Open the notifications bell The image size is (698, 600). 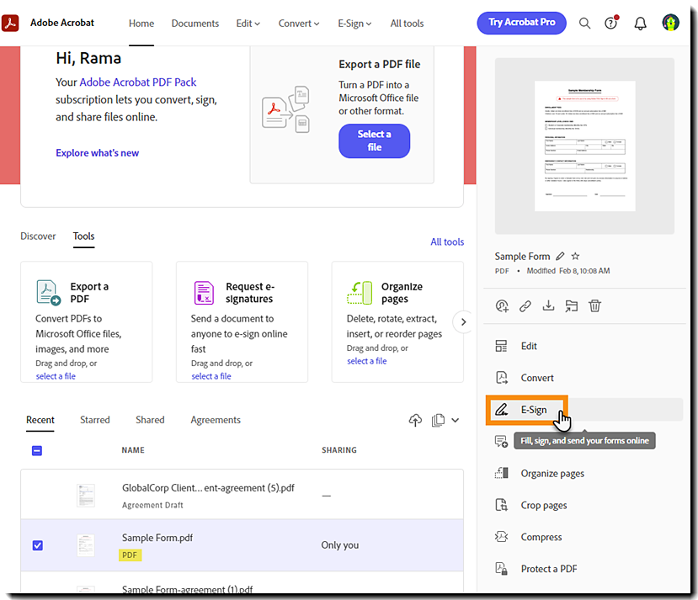640,23
